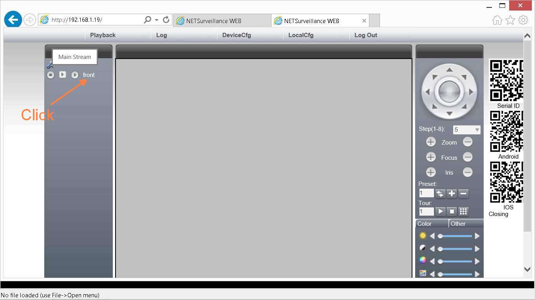Pan camera left with PTZ left arrow
Viewport: 535px width, 300px height.
(x=427, y=92)
